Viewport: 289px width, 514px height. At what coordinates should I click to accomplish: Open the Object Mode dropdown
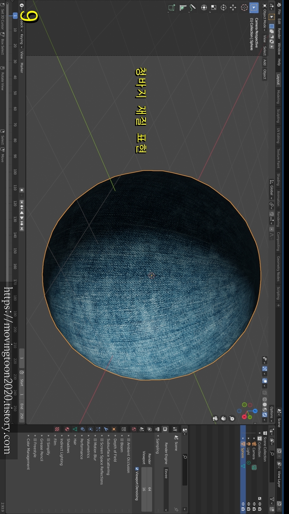[x=265, y=18]
